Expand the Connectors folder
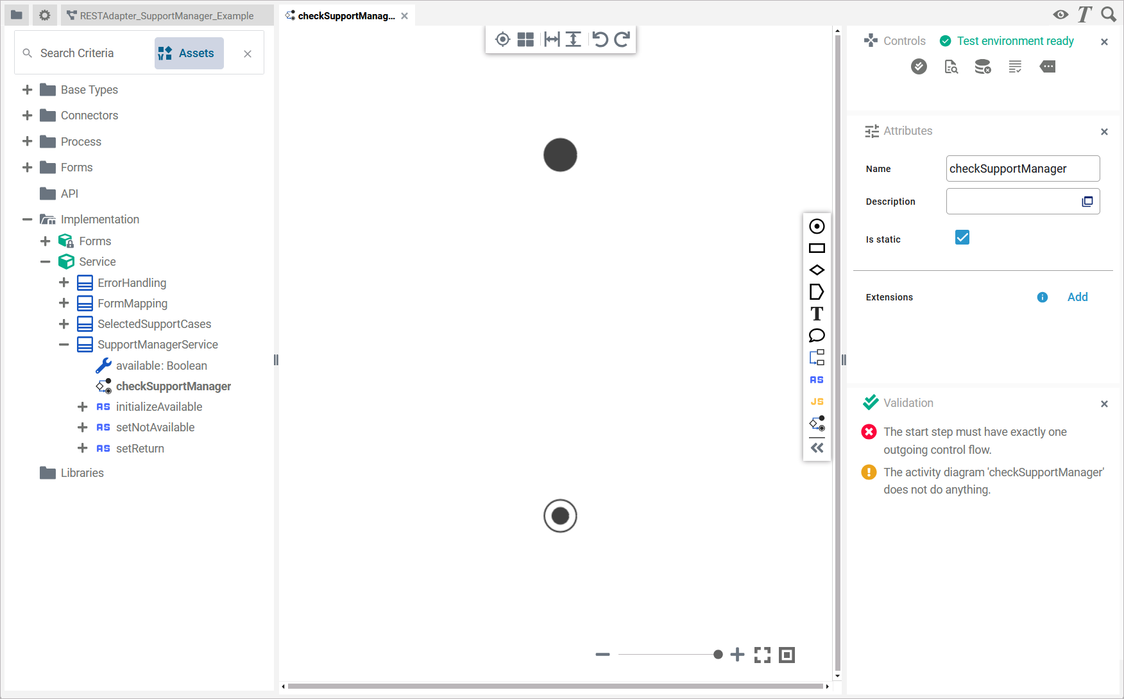1124x699 pixels. pos(27,116)
